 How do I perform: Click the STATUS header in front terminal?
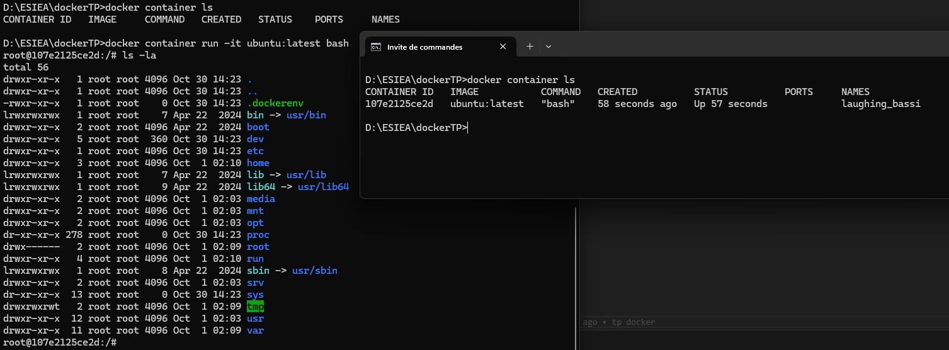[x=710, y=92]
